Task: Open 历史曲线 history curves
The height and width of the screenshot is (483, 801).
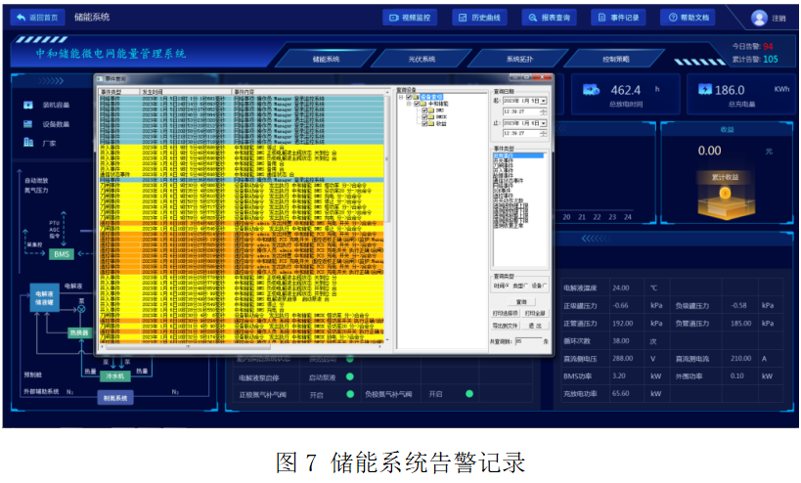Action: [479, 18]
